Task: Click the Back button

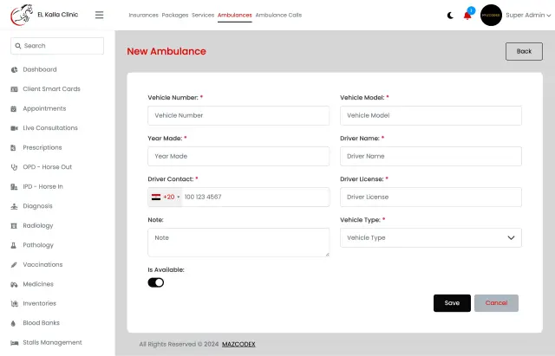Action: 524,51
